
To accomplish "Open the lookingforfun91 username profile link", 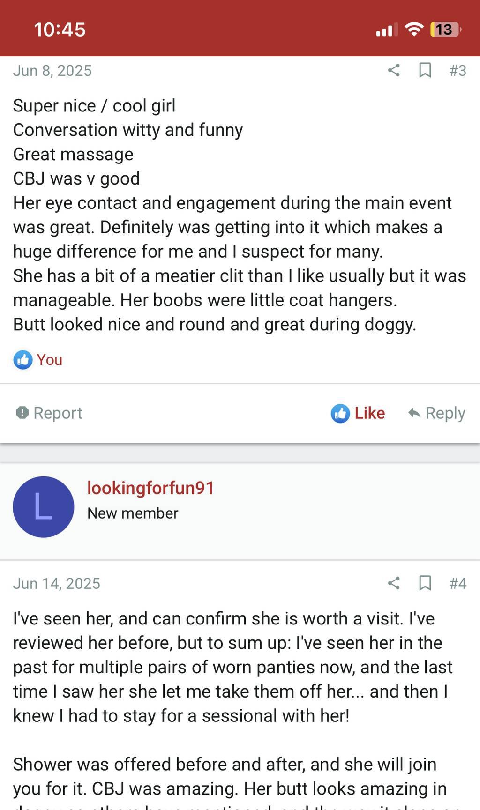I will pos(150,488).
